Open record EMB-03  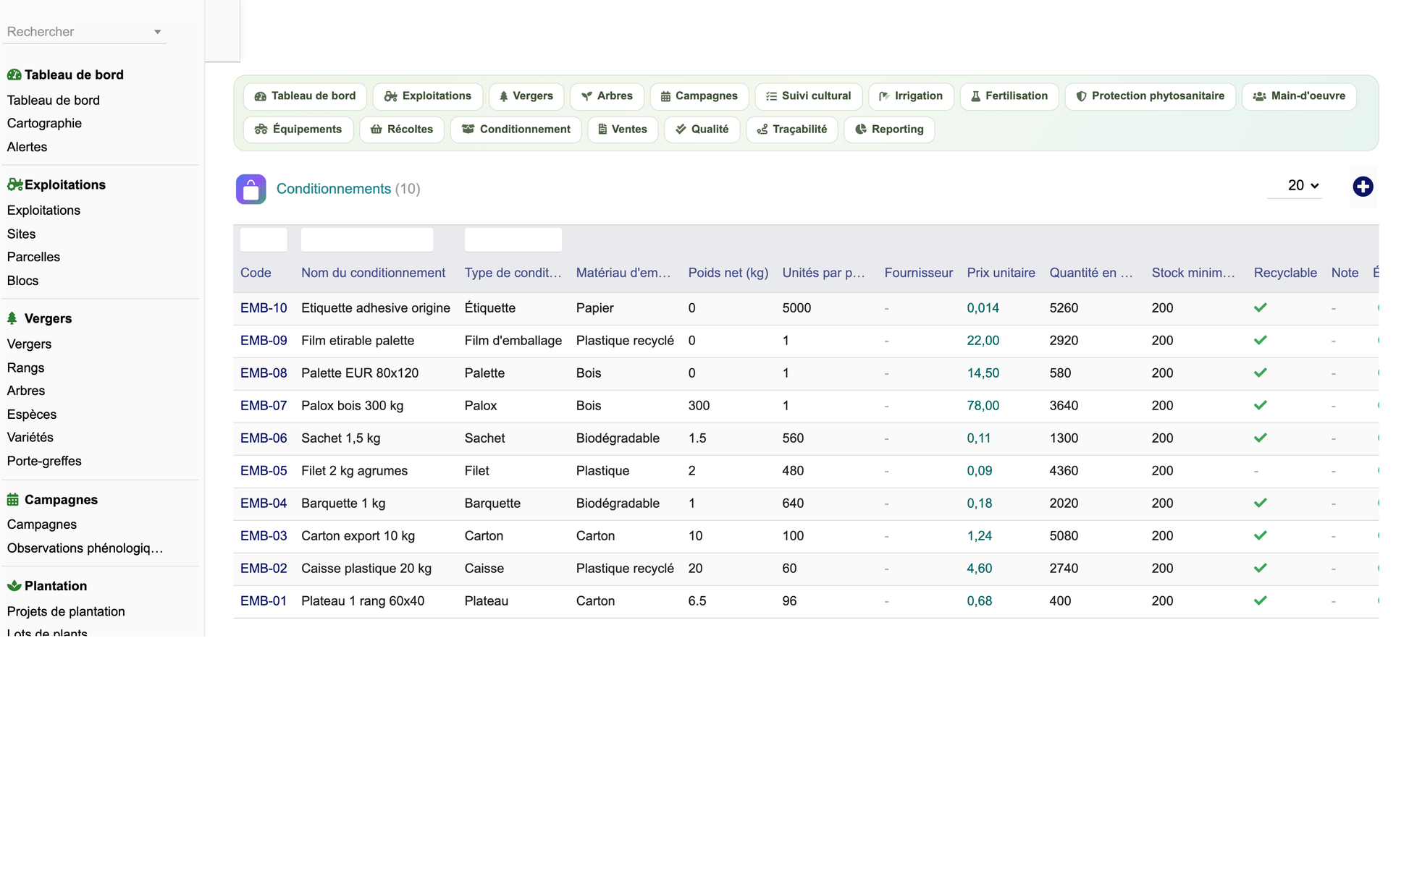pos(264,536)
